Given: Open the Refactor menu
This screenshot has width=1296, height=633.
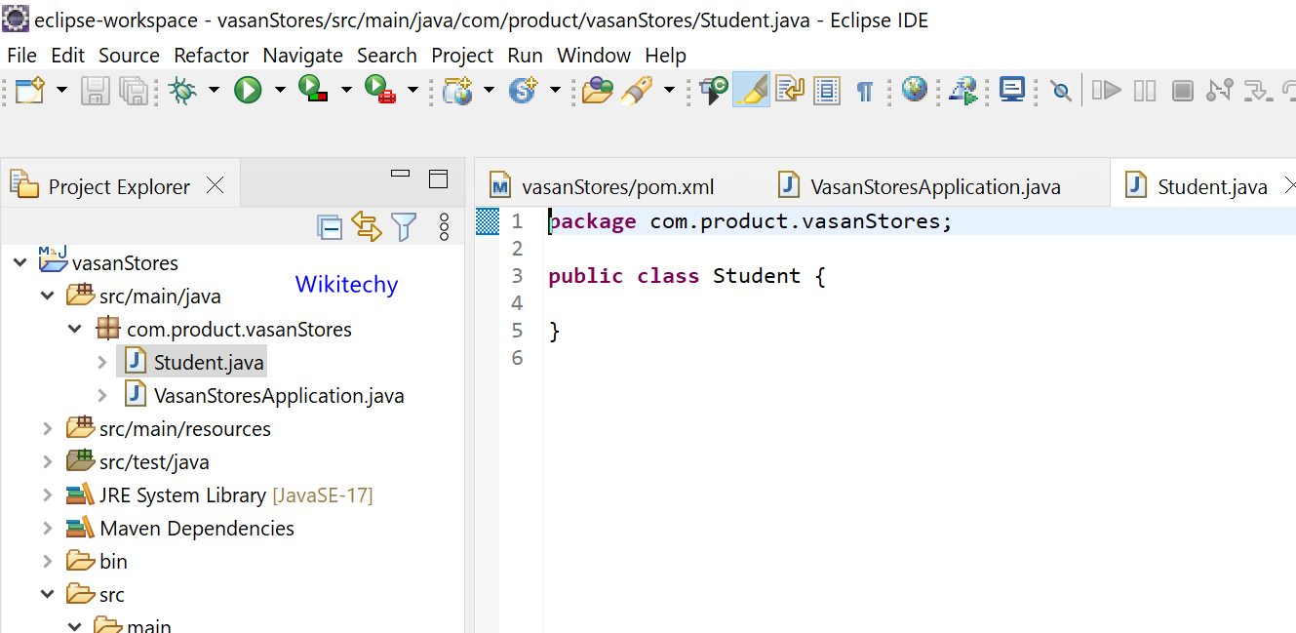Looking at the screenshot, I should [x=211, y=56].
